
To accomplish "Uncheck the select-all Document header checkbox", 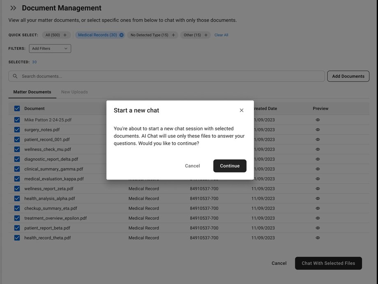I will click(x=17, y=109).
